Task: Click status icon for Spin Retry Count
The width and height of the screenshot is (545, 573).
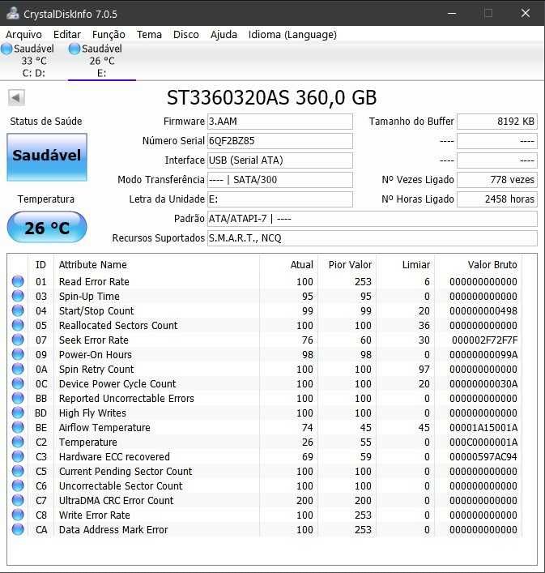Action: click(18, 369)
